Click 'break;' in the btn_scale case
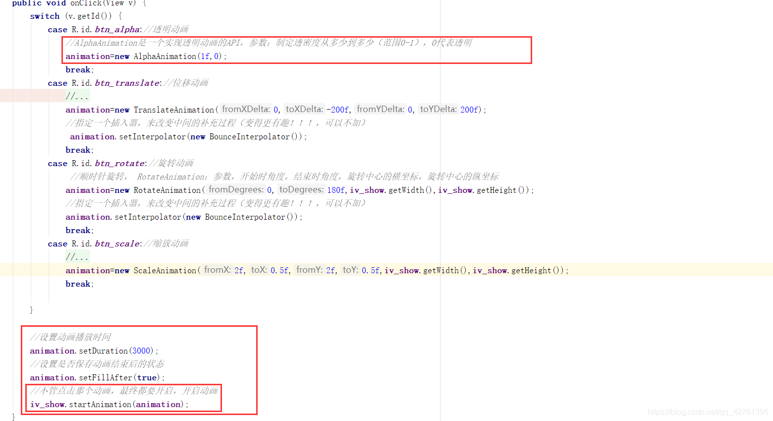This screenshot has width=773, height=421. pyautogui.click(x=79, y=284)
